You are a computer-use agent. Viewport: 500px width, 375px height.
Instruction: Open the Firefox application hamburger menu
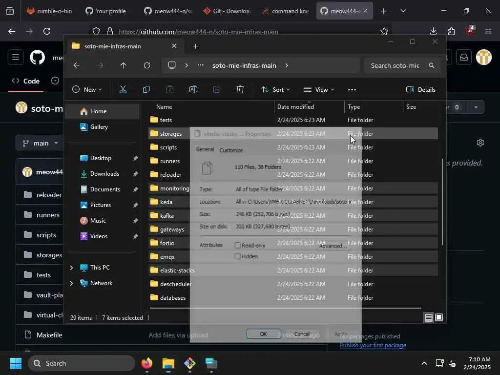click(x=488, y=31)
